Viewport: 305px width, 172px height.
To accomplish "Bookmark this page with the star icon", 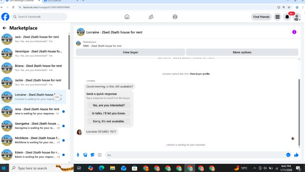I will coord(289,7).
